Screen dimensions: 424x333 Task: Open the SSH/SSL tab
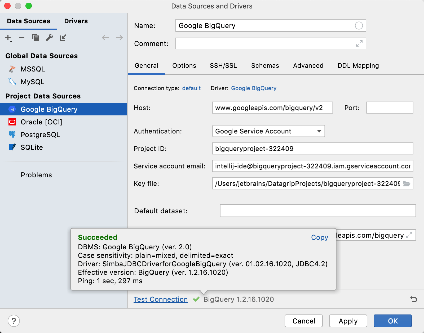tap(223, 66)
